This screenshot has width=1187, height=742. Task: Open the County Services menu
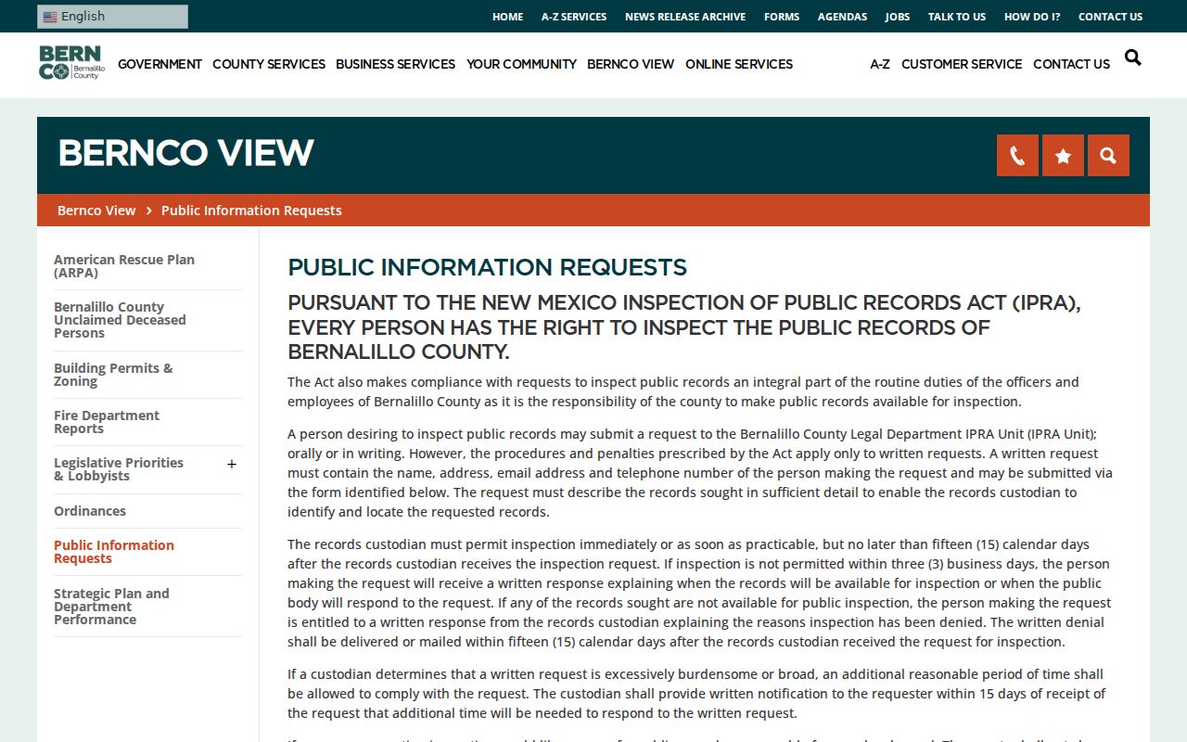point(269,64)
